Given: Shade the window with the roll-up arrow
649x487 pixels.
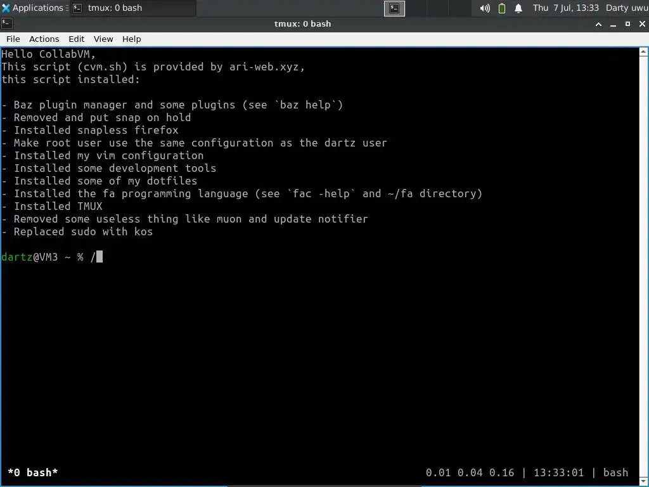Looking at the screenshot, I should pos(598,24).
